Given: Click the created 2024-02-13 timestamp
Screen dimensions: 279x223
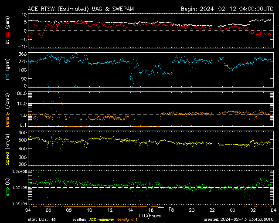Looking at the screenshot, I should tap(239, 219).
